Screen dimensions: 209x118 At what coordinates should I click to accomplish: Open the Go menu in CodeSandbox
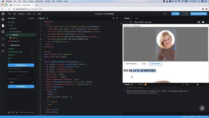[34, 14]
